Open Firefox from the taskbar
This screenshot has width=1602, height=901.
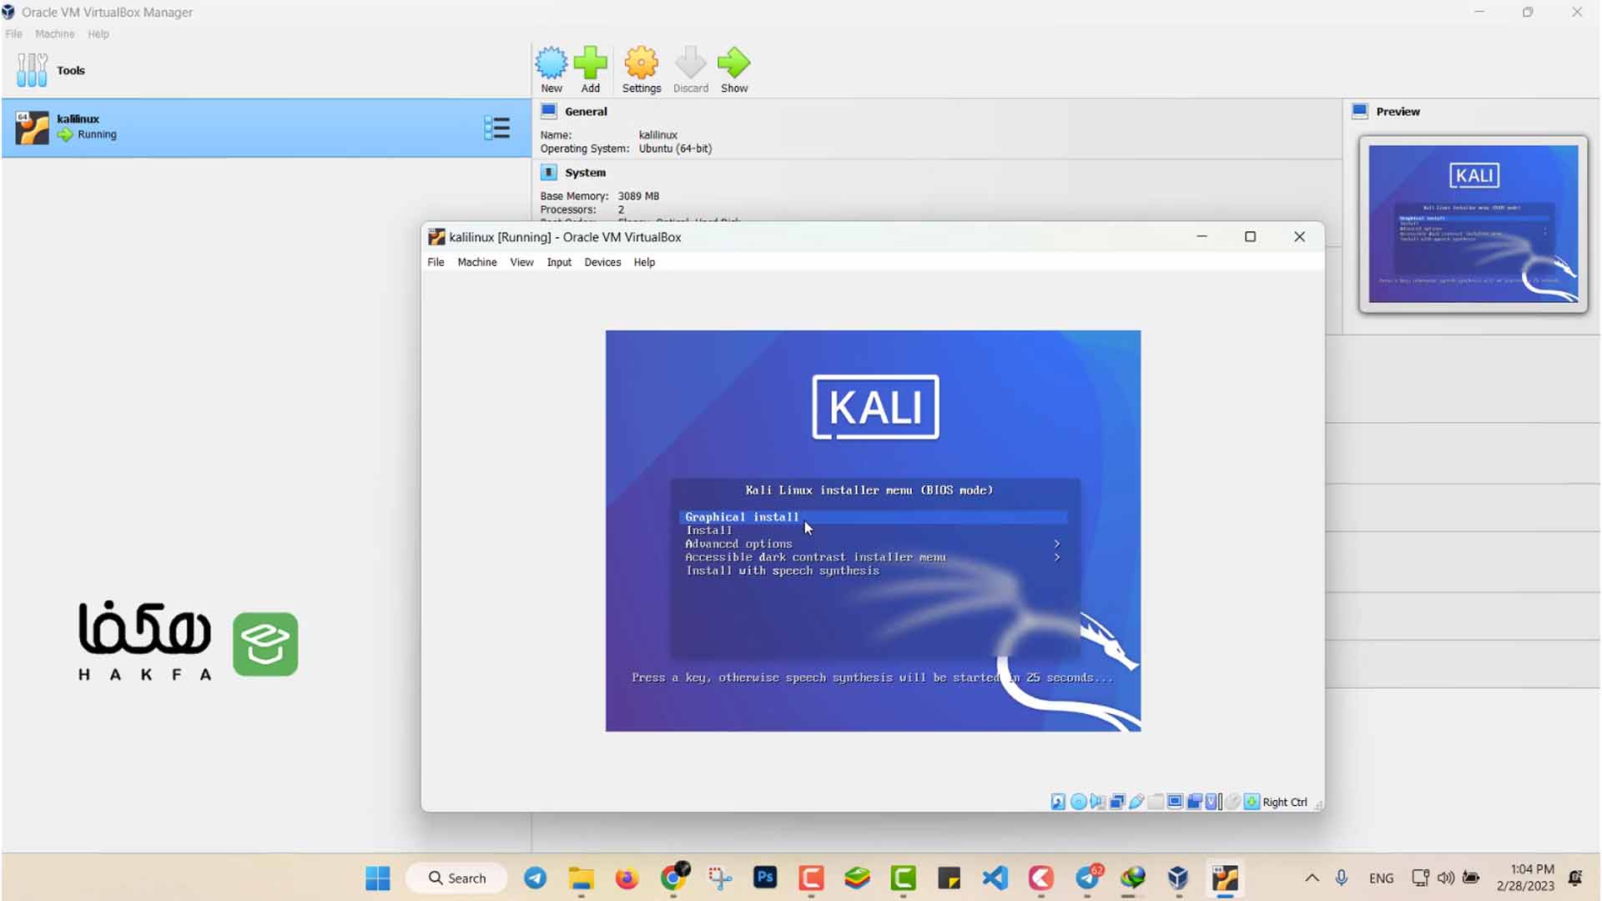[x=627, y=878]
